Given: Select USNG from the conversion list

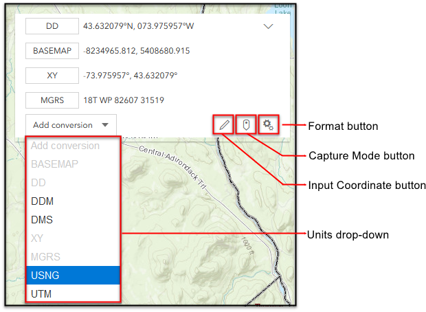Looking at the screenshot, I should click(x=74, y=276).
